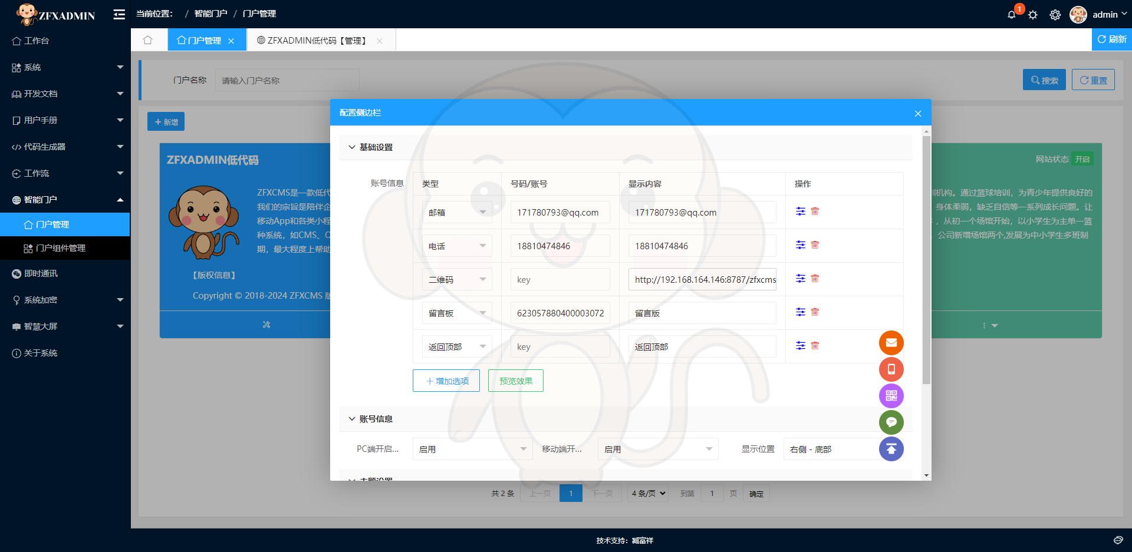Open the 二维码 type dropdown
The width and height of the screenshot is (1132, 552).
point(457,280)
